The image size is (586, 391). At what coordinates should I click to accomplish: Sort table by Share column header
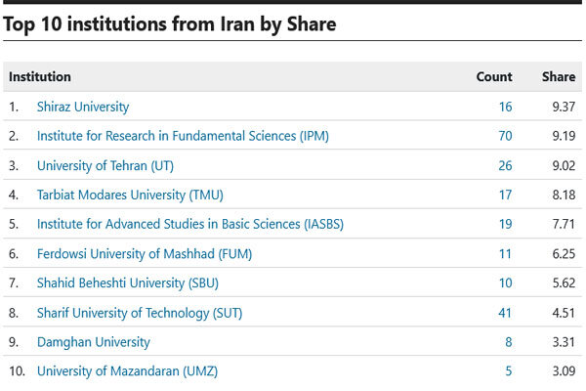pyautogui.click(x=559, y=76)
